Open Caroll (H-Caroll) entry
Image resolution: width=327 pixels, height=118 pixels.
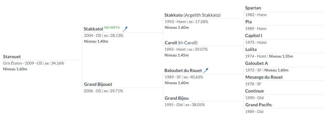[181, 43]
